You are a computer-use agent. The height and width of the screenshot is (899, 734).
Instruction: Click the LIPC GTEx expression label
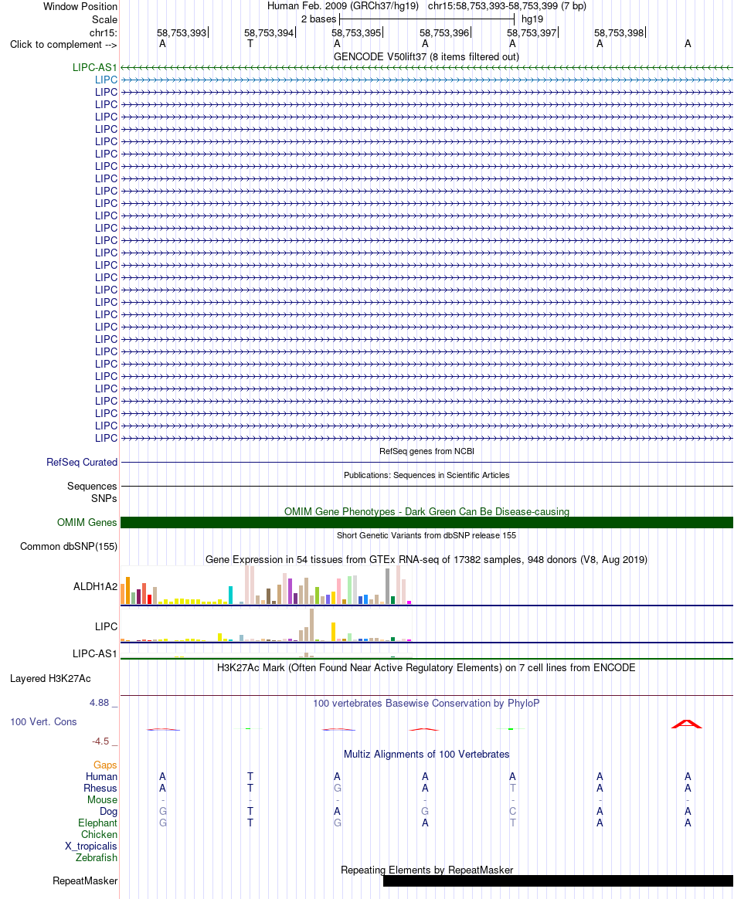[x=106, y=626]
